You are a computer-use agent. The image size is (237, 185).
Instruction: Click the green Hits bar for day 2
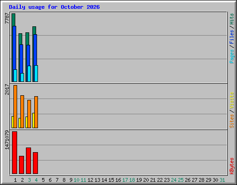click(20, 39)
